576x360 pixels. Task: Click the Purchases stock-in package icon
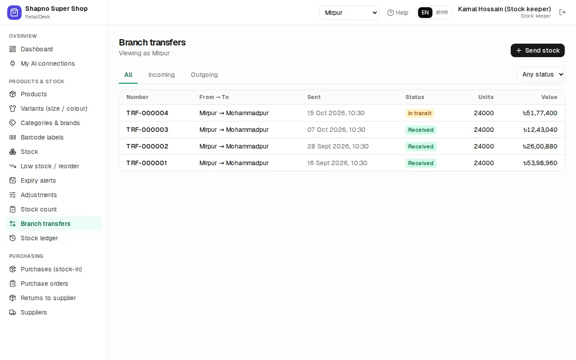click(x=13, y=269)
